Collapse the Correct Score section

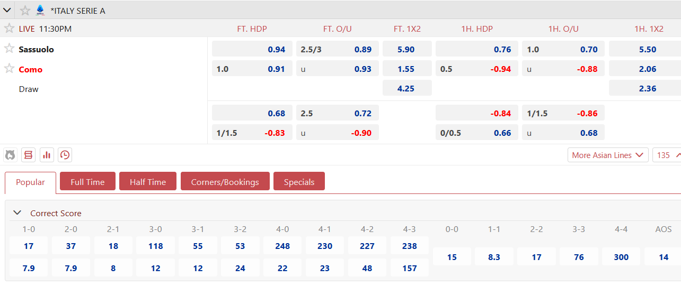[17, 213]
